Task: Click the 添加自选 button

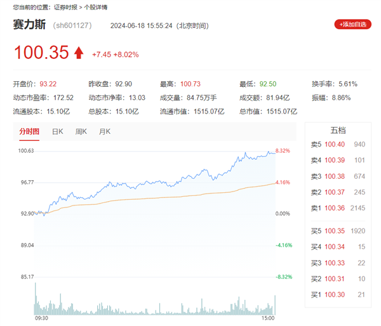Action: [352, 25]
